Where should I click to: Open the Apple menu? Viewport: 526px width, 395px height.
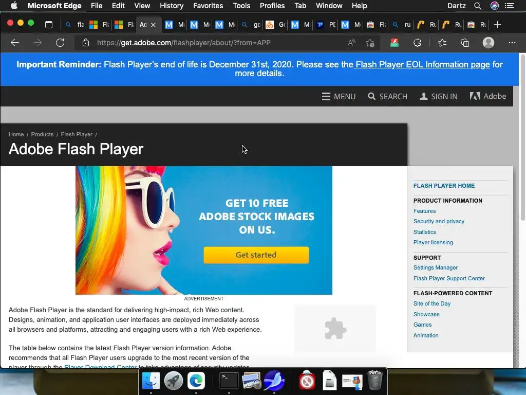(14, 6)
